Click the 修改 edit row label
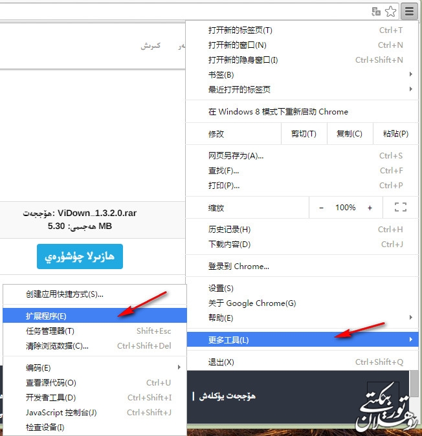Screen dimensions: 422x436 pyautogui.click(x=216, y=134)
